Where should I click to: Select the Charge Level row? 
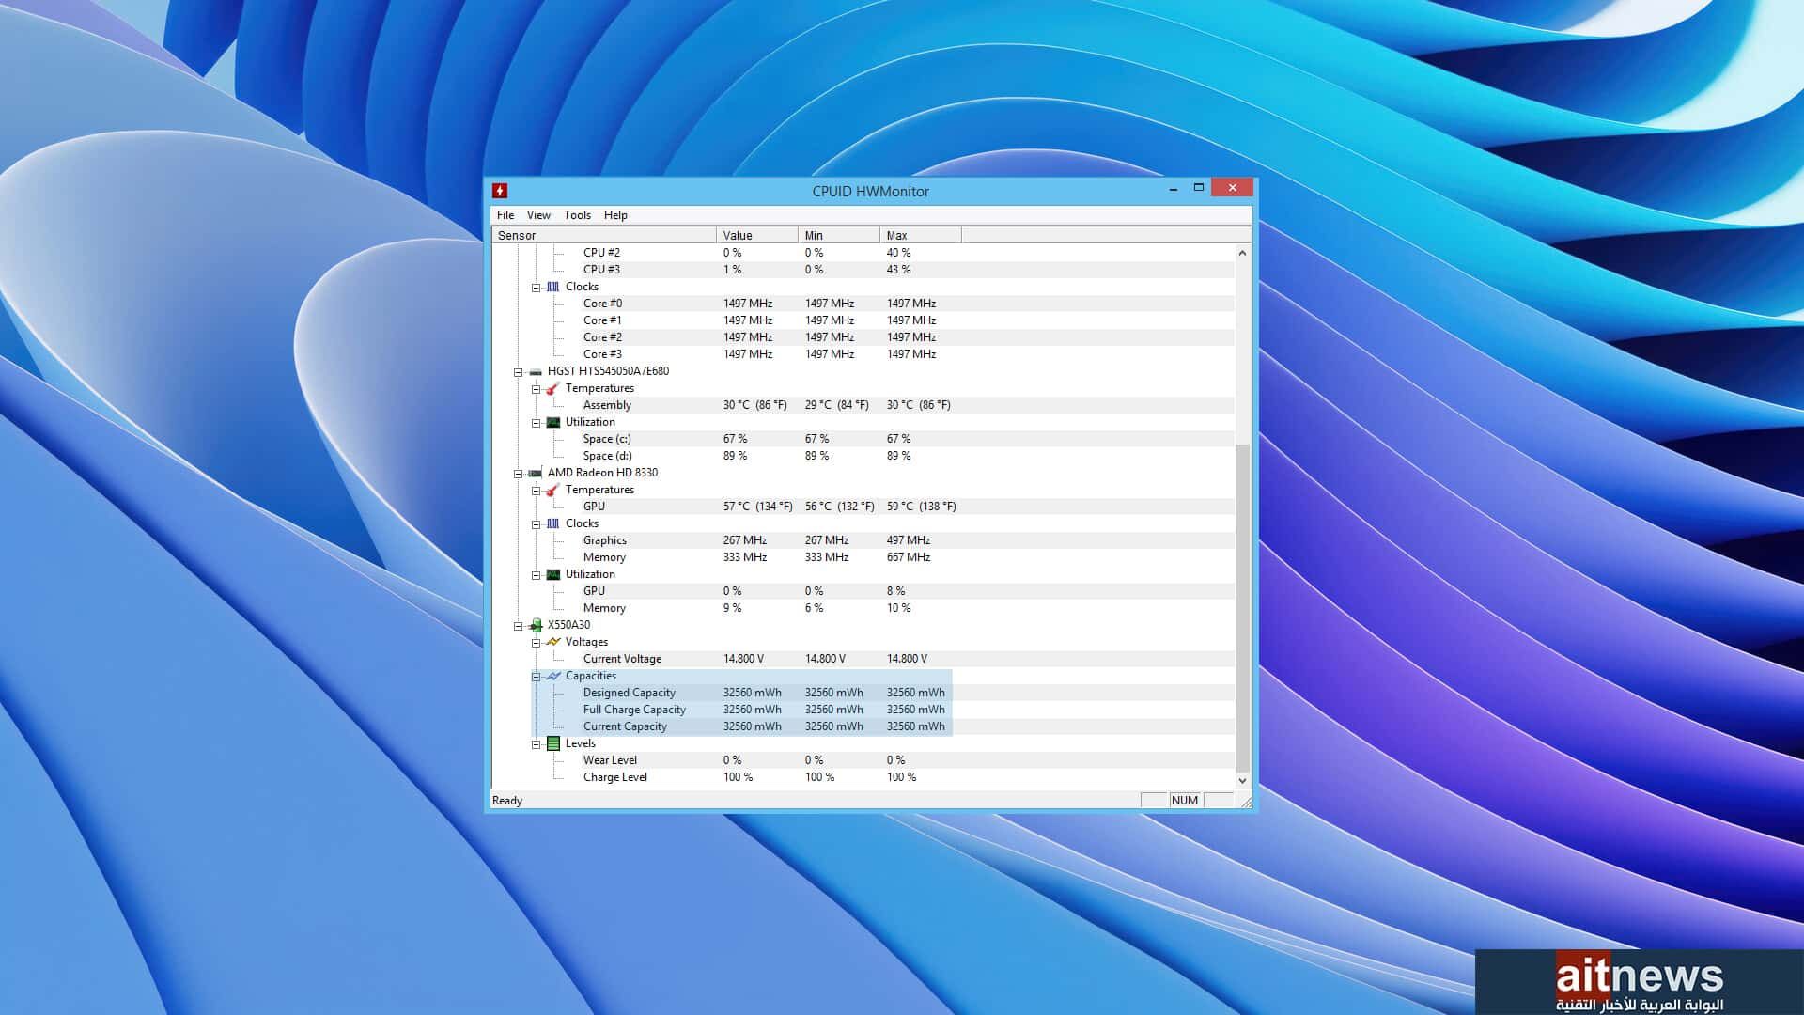907,777
